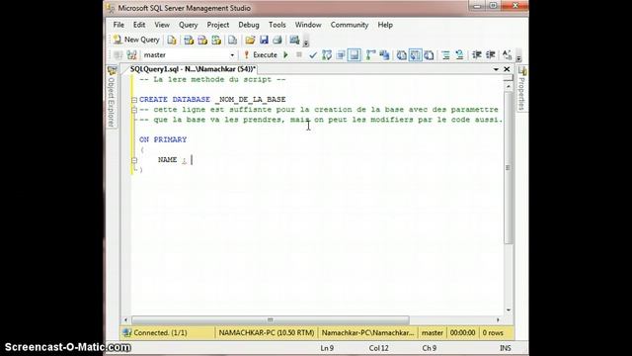Viewport: 632px width, 356px height.
Task: Open Query Options icon
Action: (x=341, y=55)
